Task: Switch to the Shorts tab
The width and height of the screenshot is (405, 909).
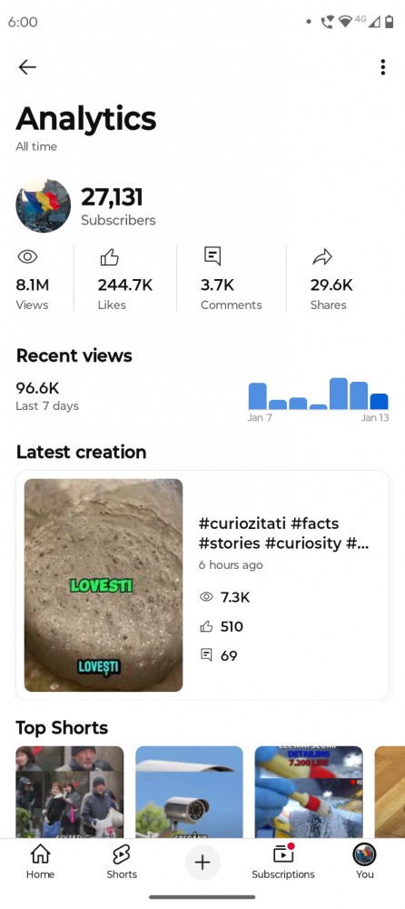Action: pyautogui.click(x=122, y=862)
